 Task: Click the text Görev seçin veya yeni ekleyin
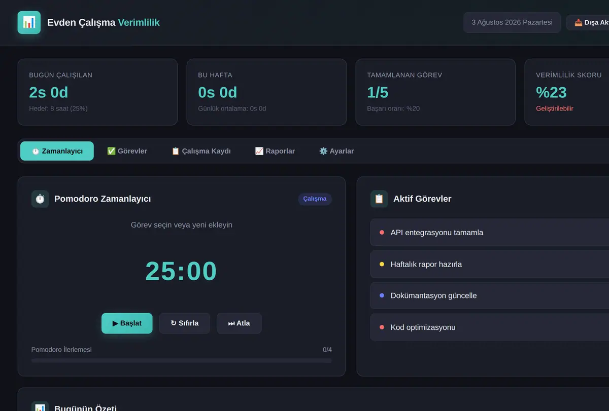pos(182,225)
